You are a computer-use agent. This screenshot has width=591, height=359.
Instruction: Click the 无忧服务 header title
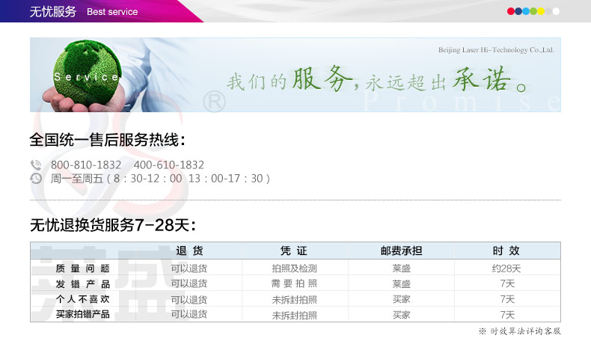pyautogui.click(x=53, y=12)
